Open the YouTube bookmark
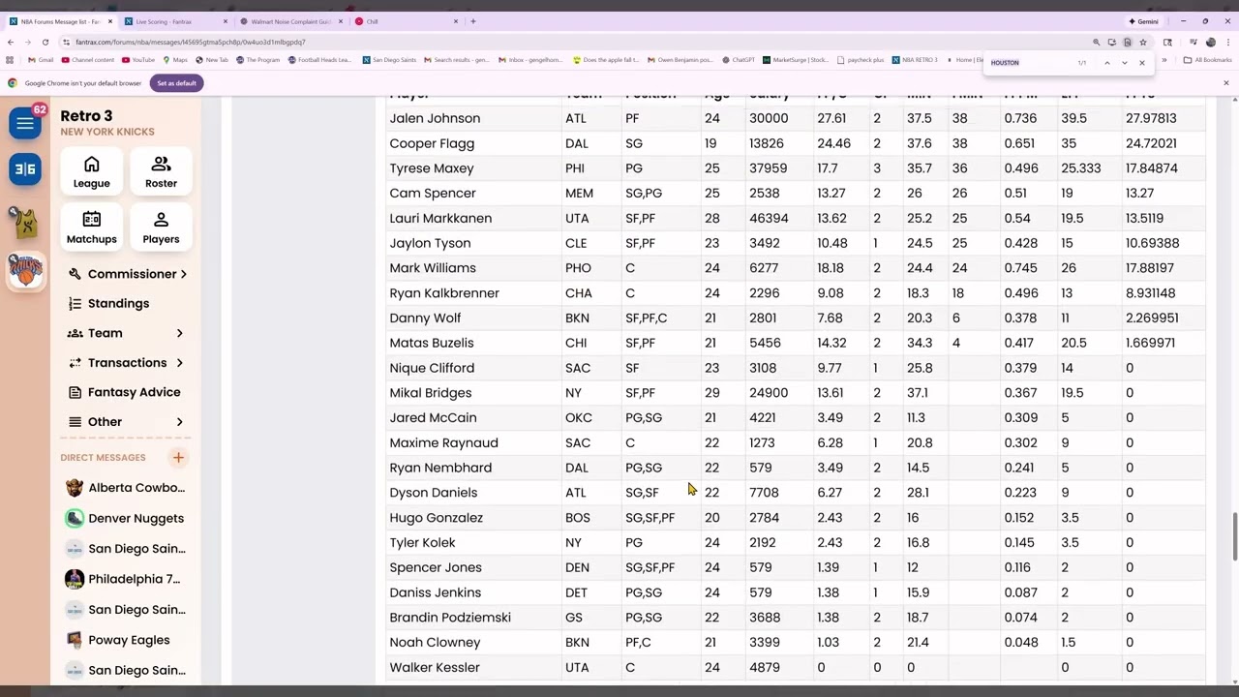Image resolution: width=1239 pixels, height=697 pixels. [137, 60]
